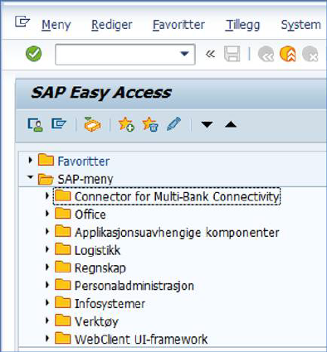The image size is (327, 352).
Task: Select the Logistikk folder label
Action: click(98, 250)
